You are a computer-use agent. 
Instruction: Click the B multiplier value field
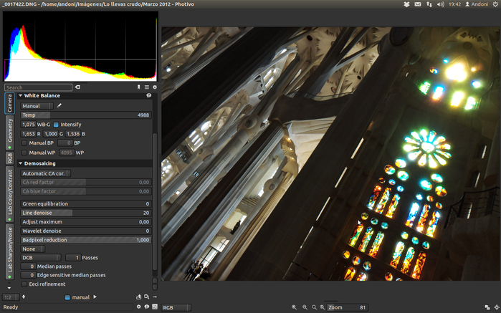(x=73, y=134)
